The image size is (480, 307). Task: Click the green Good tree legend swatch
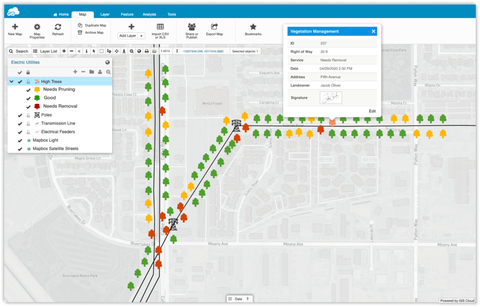point(38,98)
